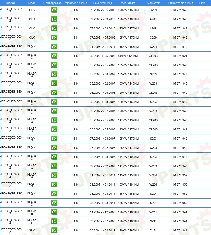Select production years 11.2002 -> 12.2008
Viewport: 211px width, 235px height.
click(103, 212)
